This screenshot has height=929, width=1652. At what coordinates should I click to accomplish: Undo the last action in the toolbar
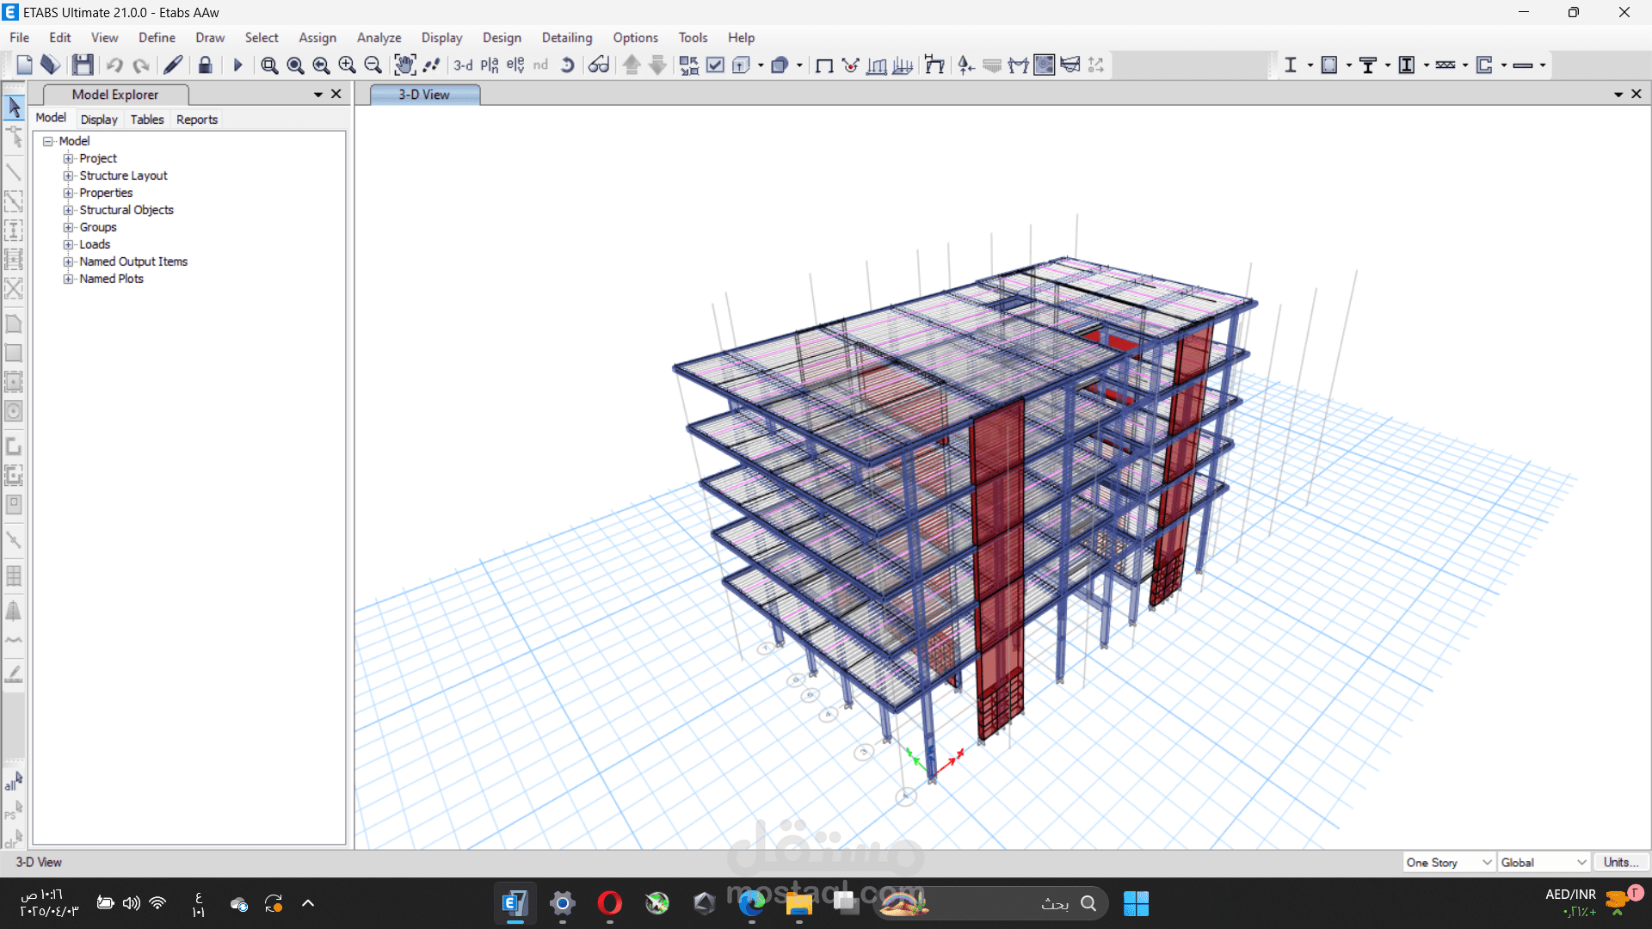click(x=114, y=65)
